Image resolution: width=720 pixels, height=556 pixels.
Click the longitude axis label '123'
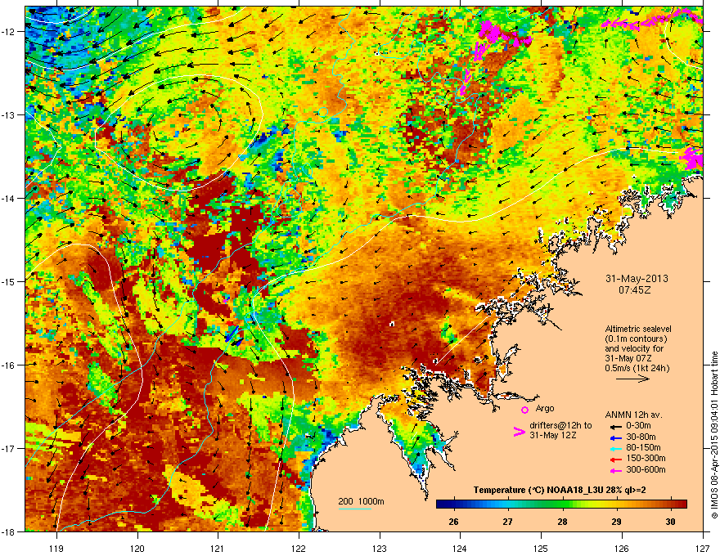pyautogui.click(x=380, y=548)
